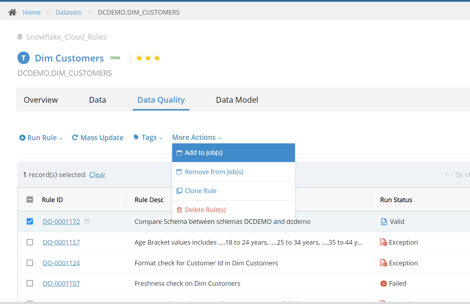Click the Run Status column header
The width and height of the screenshot is (470, 304).
coord(396,200)
